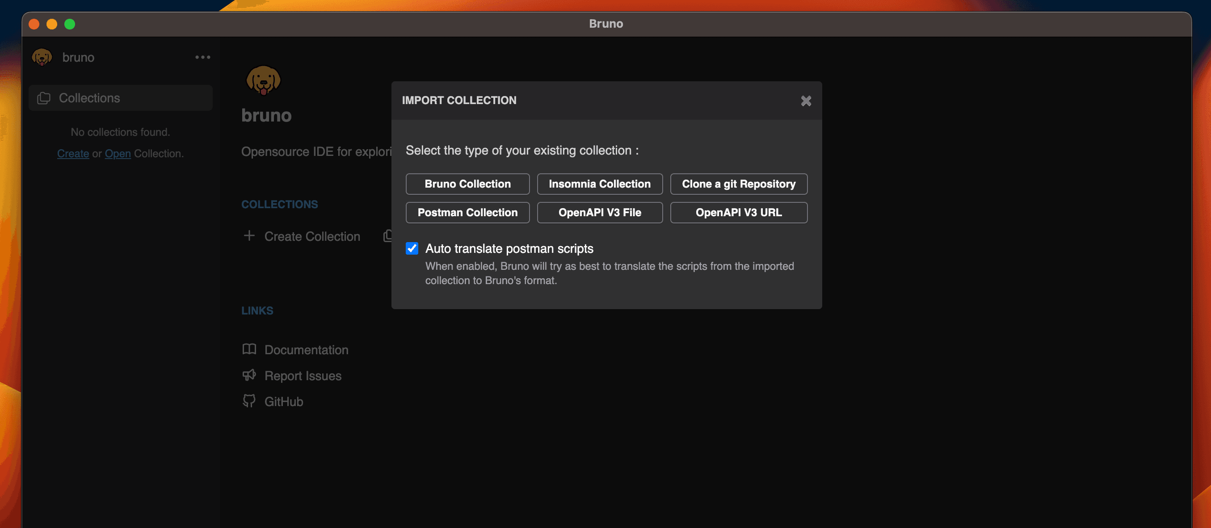Viewport: 1211px width, 528px height.
Task: Follow the Create link in sidebar
Action: click(x=73, y=154)
